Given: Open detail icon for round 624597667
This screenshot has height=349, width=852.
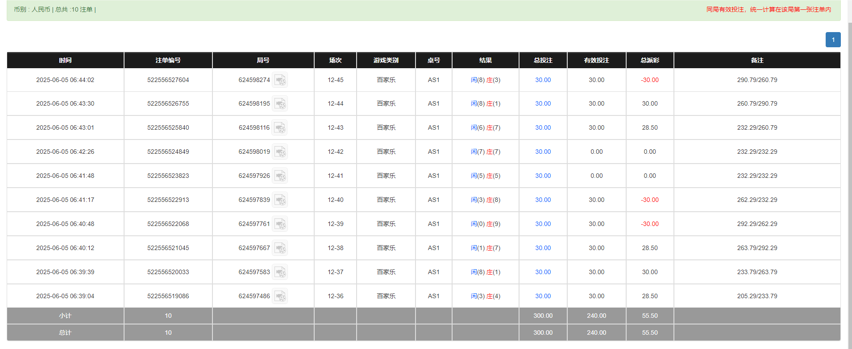Looking at the screenshot, I should (280, 248).
